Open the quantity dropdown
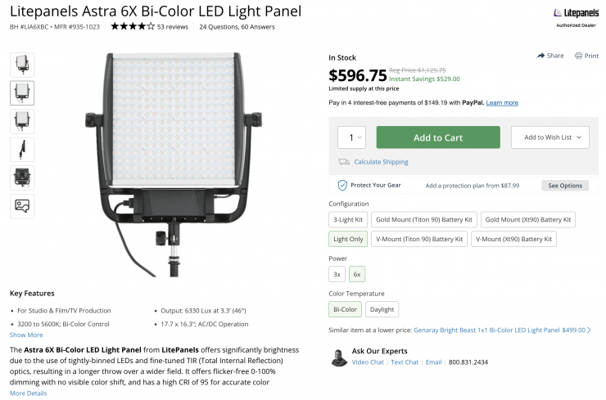The image size is (606, 400). [x=353, y=137]
